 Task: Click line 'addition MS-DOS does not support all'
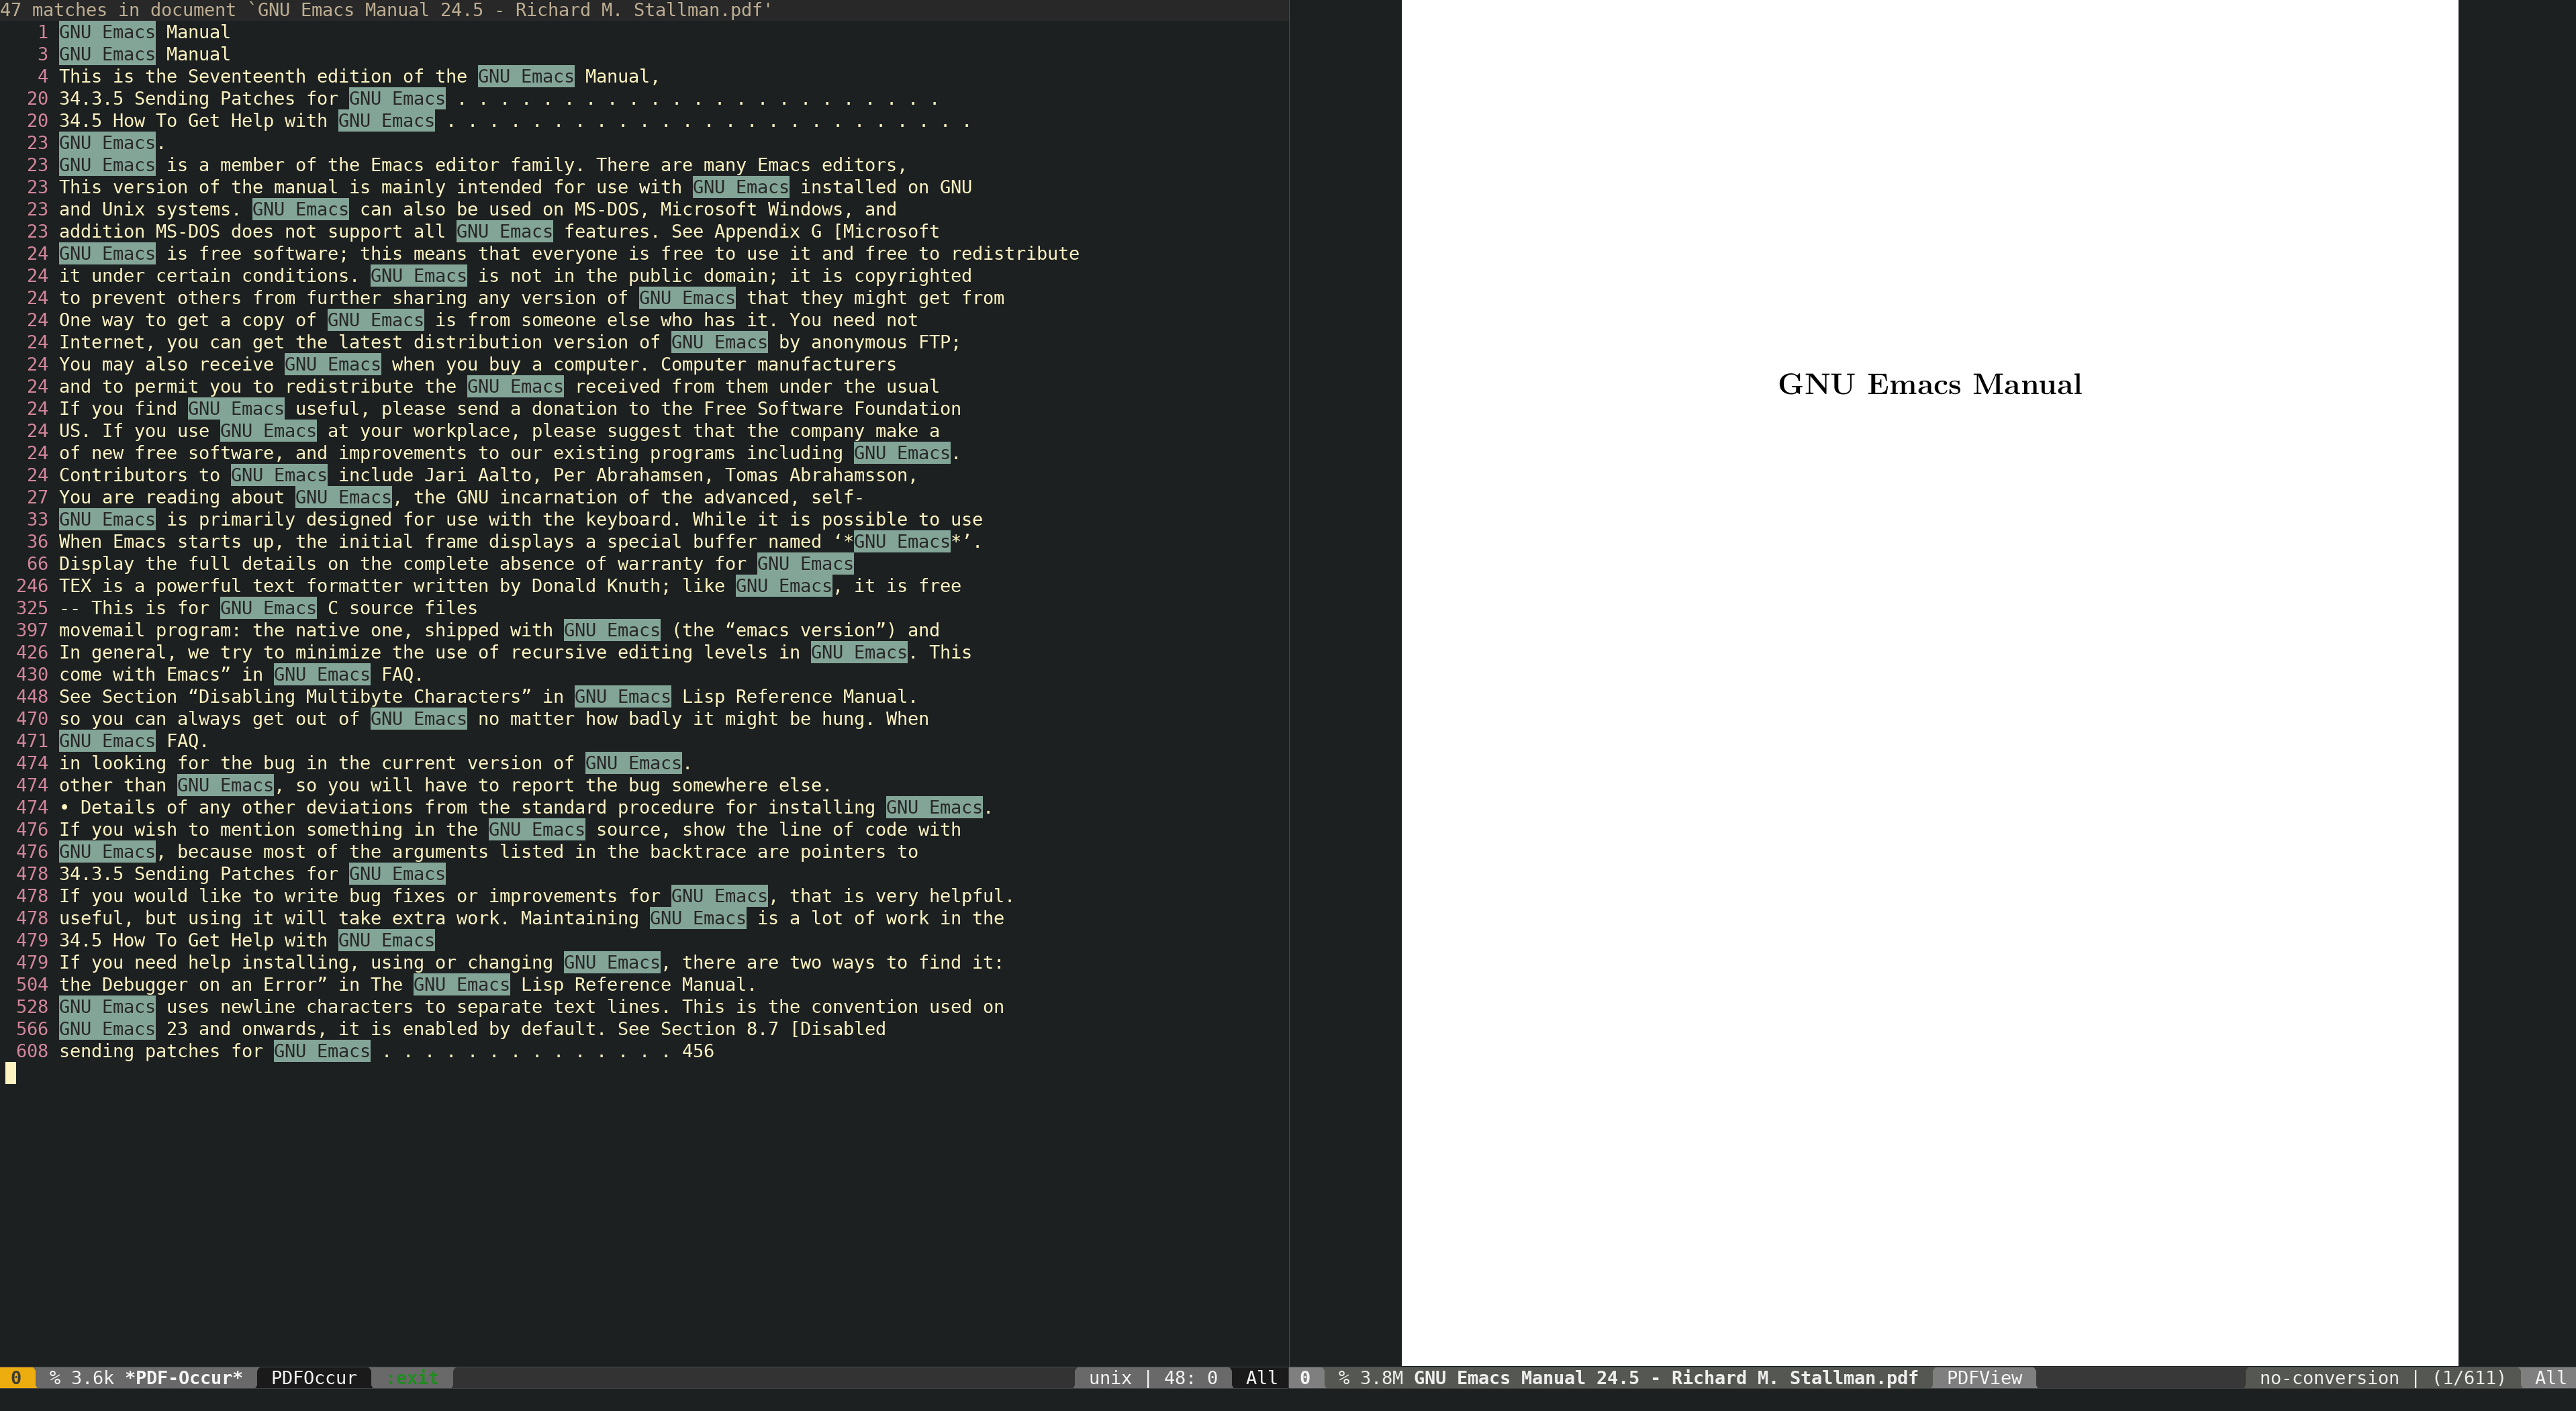point(499,231)
